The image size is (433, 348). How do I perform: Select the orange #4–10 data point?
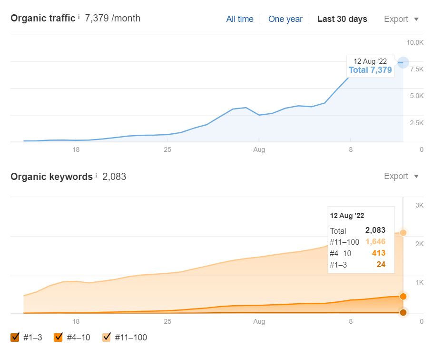point(403,297)
